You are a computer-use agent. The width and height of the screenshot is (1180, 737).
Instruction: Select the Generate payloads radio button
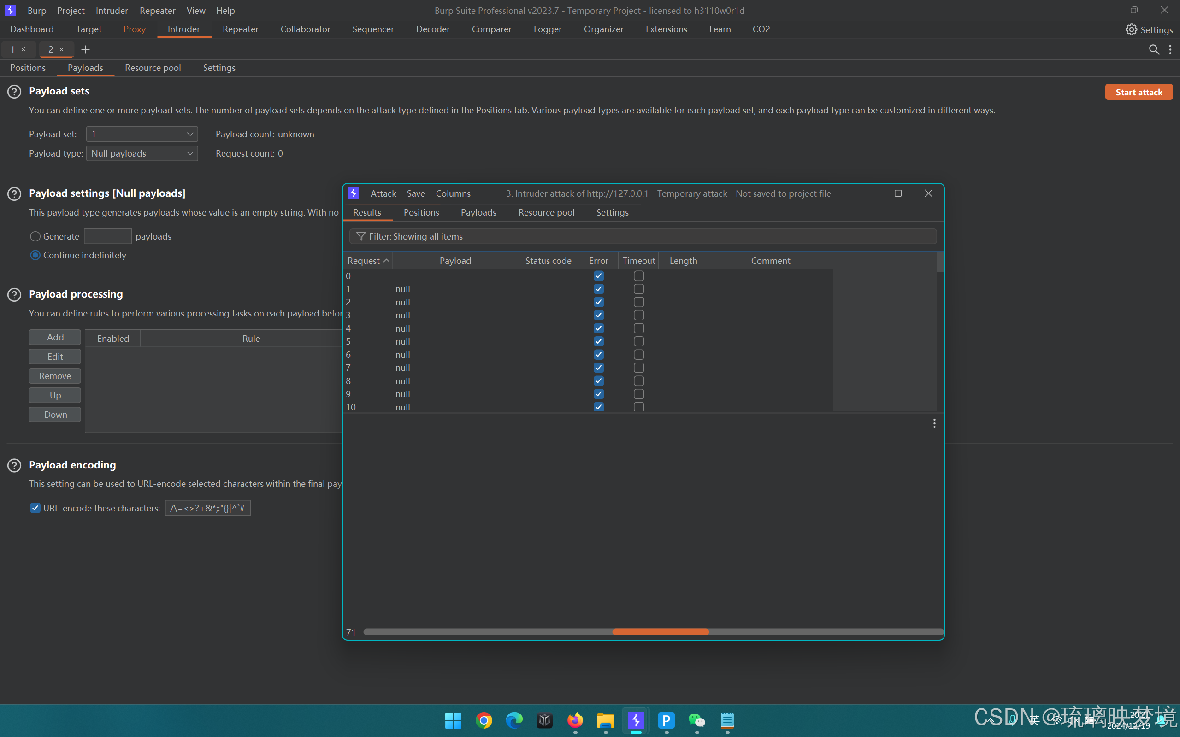tap(35, 236)
